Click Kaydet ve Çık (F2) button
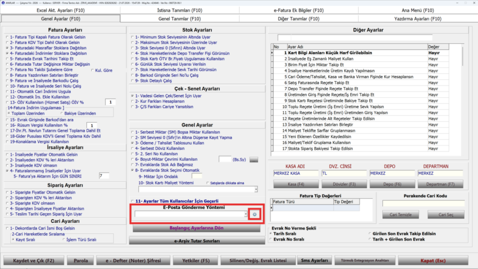This screenshot has width=478, height=269. 34,261
